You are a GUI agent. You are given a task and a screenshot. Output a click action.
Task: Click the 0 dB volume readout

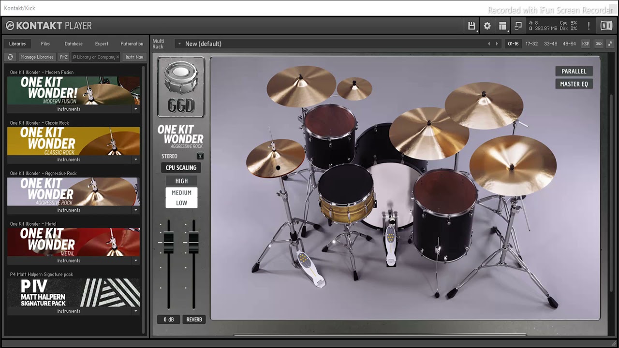point(169,319)
